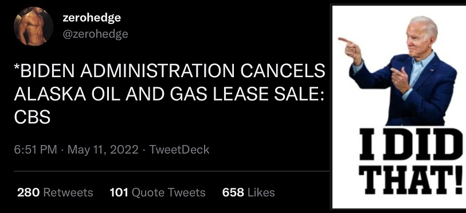
Task: Click the pointing hand in the meme
Action: (350, 47)
